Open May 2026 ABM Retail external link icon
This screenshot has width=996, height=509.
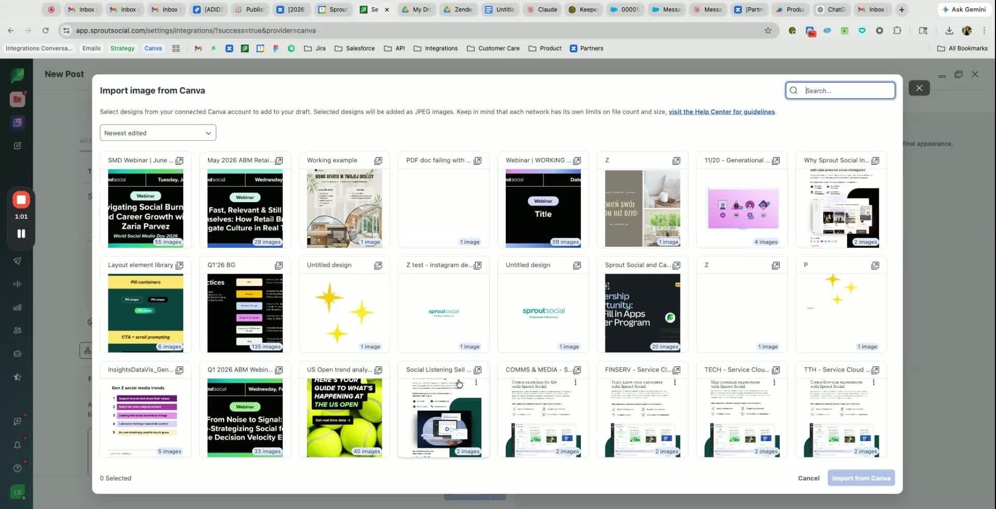tap(279, 161)
